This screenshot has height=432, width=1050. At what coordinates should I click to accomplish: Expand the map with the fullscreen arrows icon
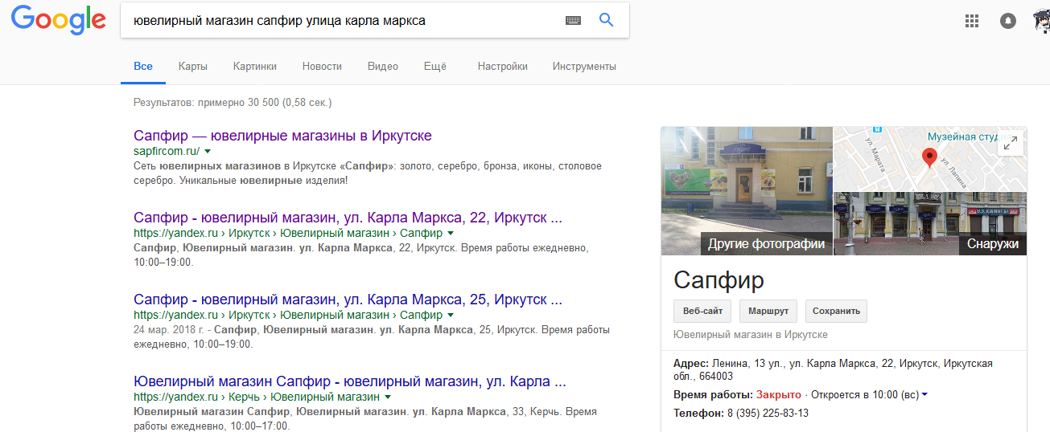[x=1011, y=143]
